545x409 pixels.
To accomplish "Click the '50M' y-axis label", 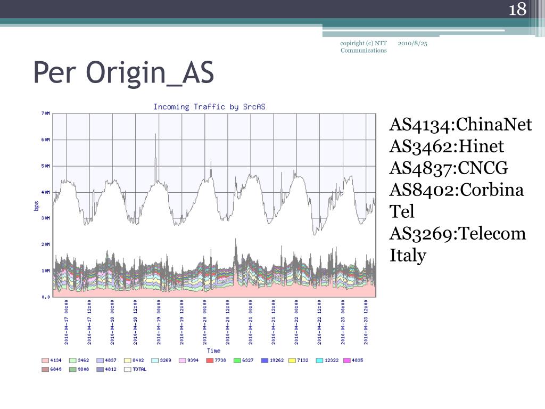I will 46,166.
